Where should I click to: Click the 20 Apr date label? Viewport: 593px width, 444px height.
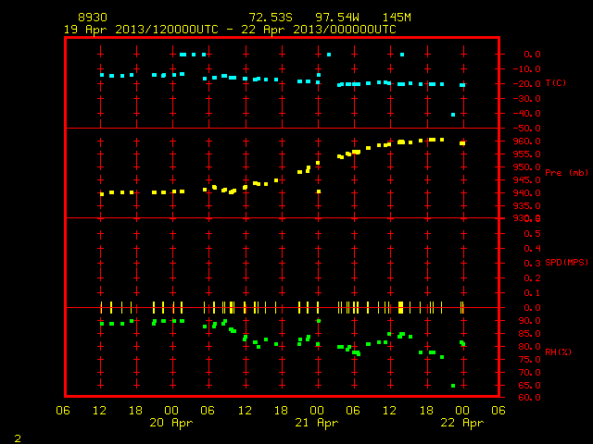(x=171, y=423)
